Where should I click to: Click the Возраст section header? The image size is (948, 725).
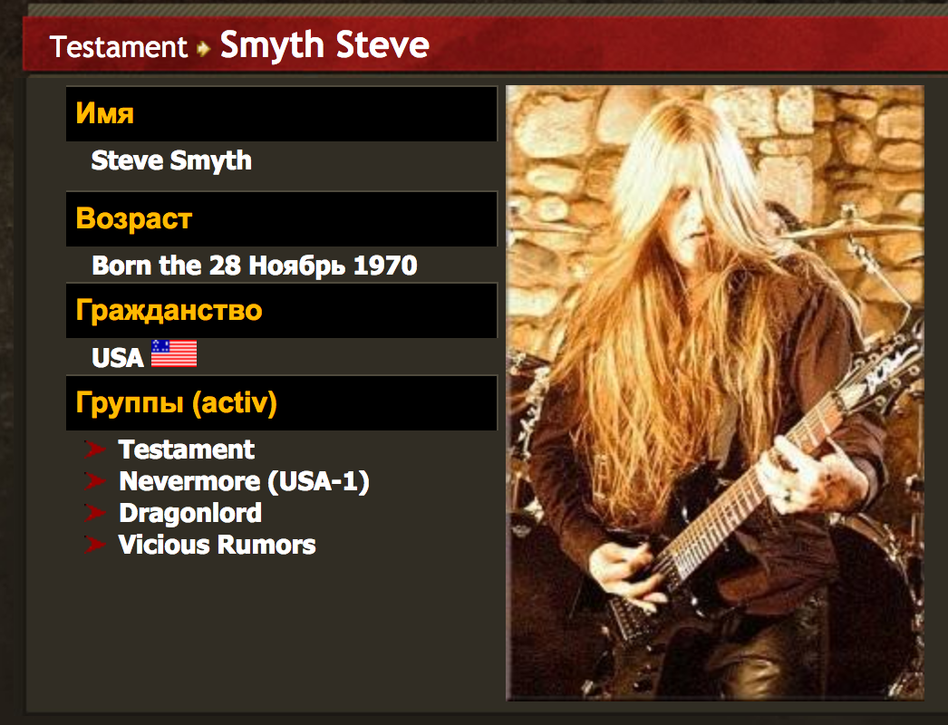point(281,219)
